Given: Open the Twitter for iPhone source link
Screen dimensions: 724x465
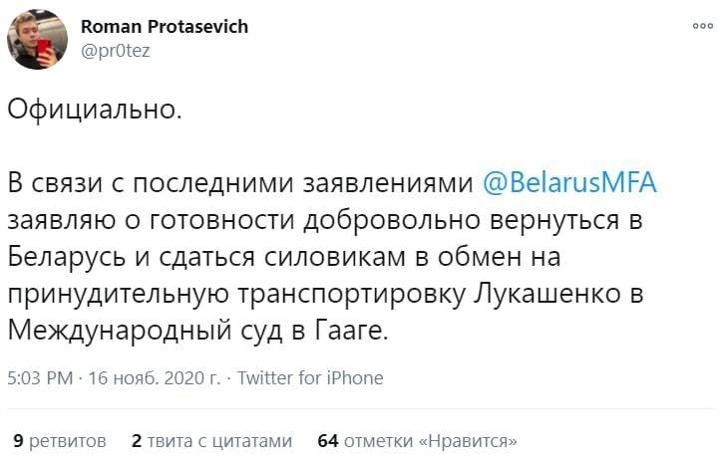Looking at the screenshot, I should [x=310, y=378].
